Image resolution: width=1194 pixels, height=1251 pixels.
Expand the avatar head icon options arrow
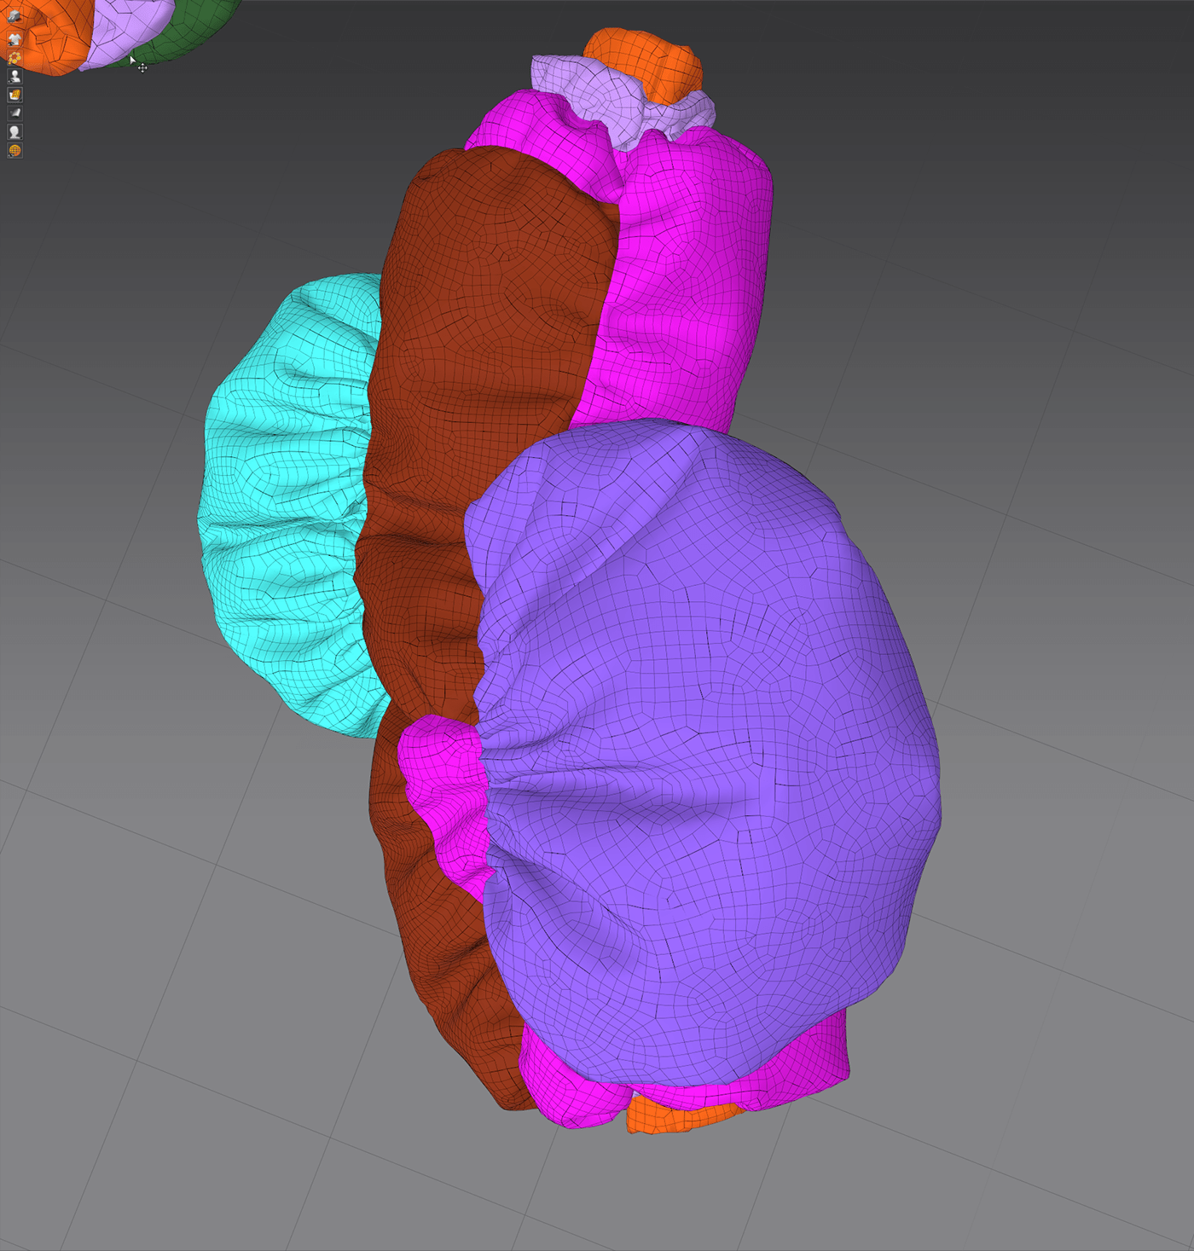coord(20,137)
